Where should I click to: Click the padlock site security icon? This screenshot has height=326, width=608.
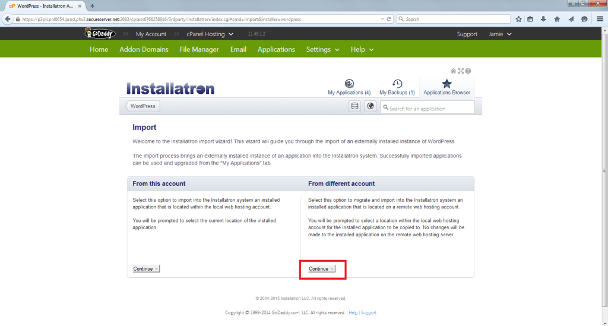point(17,19)
